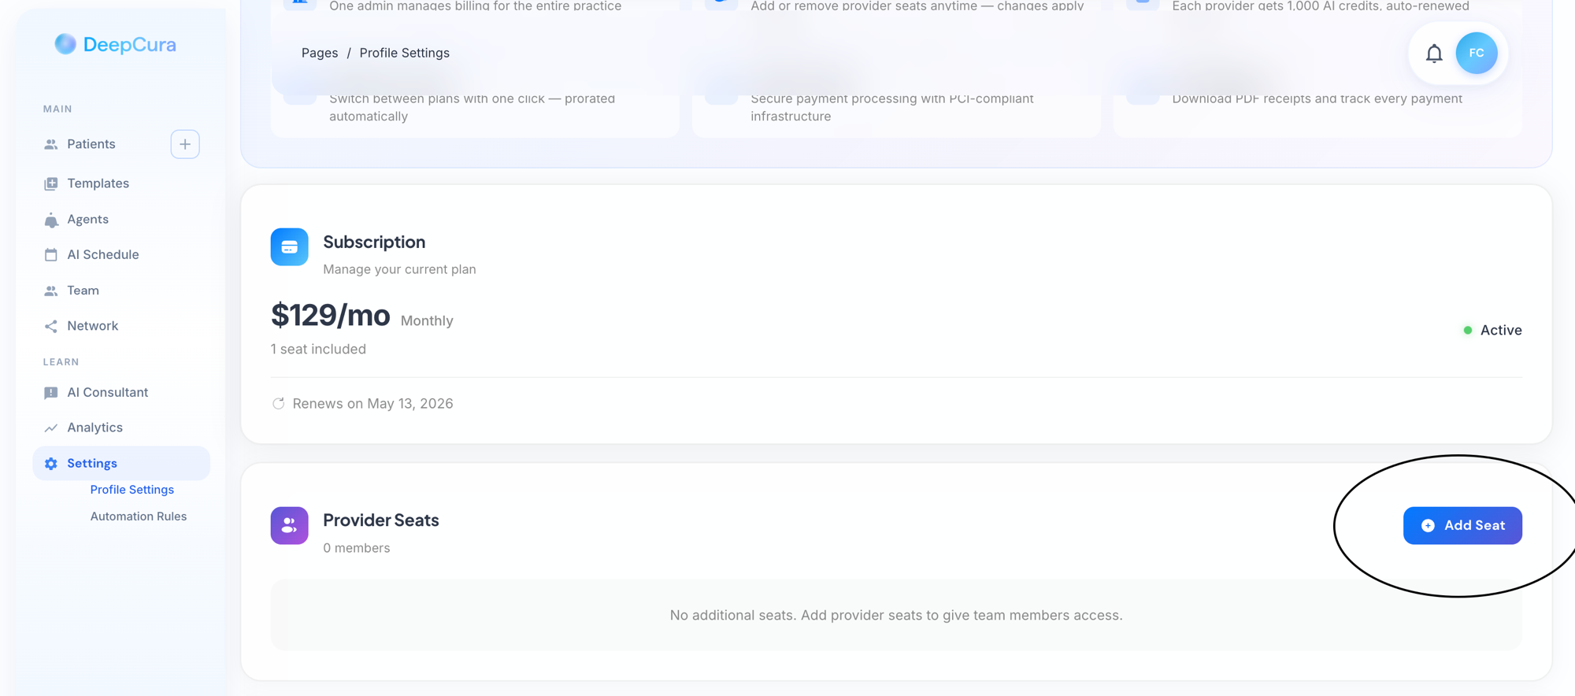Click the renewal refresh icon

pos(278,403)
